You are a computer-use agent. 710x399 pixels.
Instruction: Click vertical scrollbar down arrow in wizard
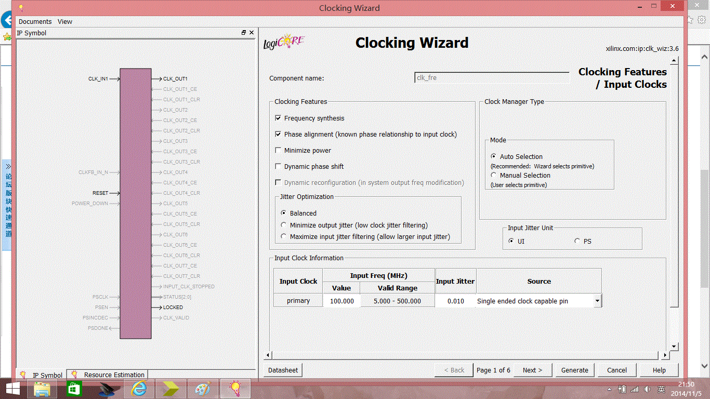(674, 346)
